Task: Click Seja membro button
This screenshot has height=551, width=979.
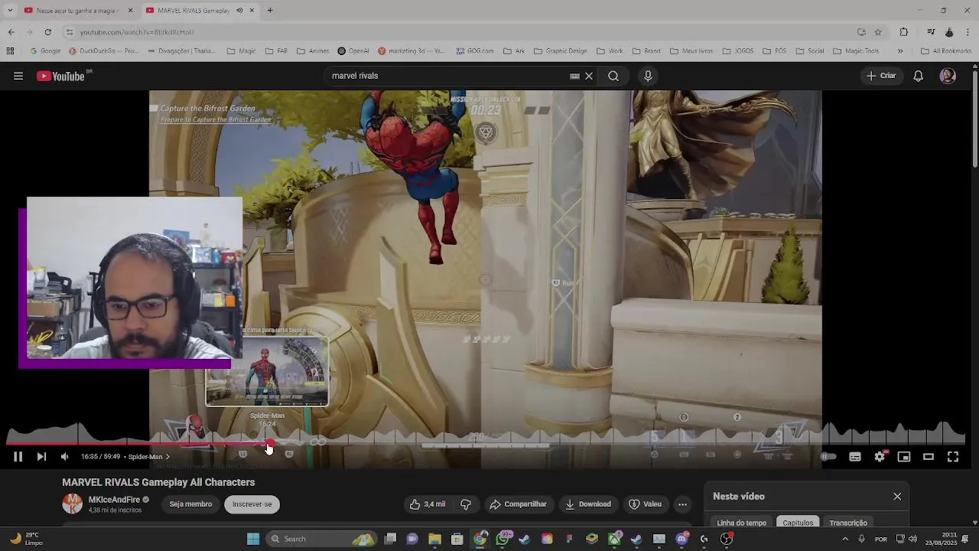Action: [190, 504]
